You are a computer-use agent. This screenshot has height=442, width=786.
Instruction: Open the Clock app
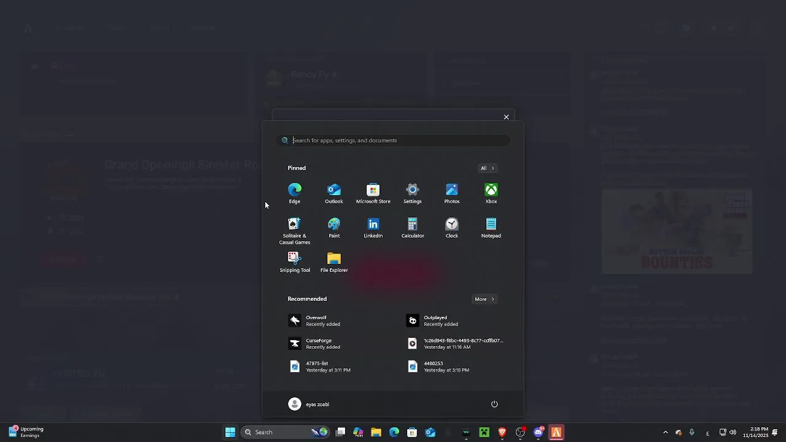(x=452, y=228)
